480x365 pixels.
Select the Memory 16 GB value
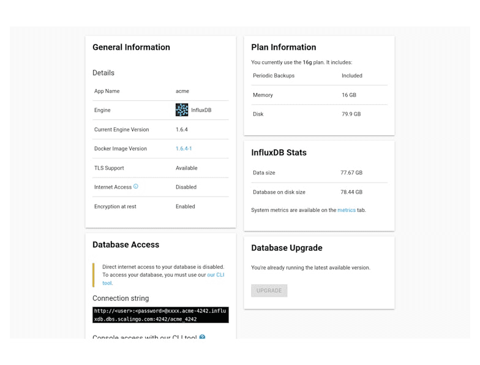(x=349, y=95)
